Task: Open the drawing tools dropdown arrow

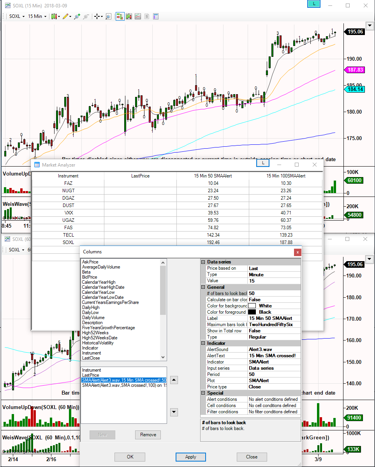Action: click(x=70, y=16)
